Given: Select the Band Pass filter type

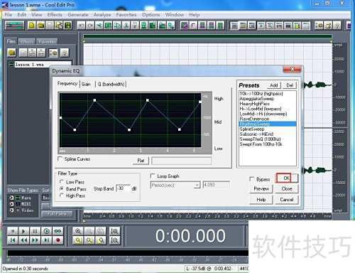Looking at the screenshot, I should tap(62, 188).
